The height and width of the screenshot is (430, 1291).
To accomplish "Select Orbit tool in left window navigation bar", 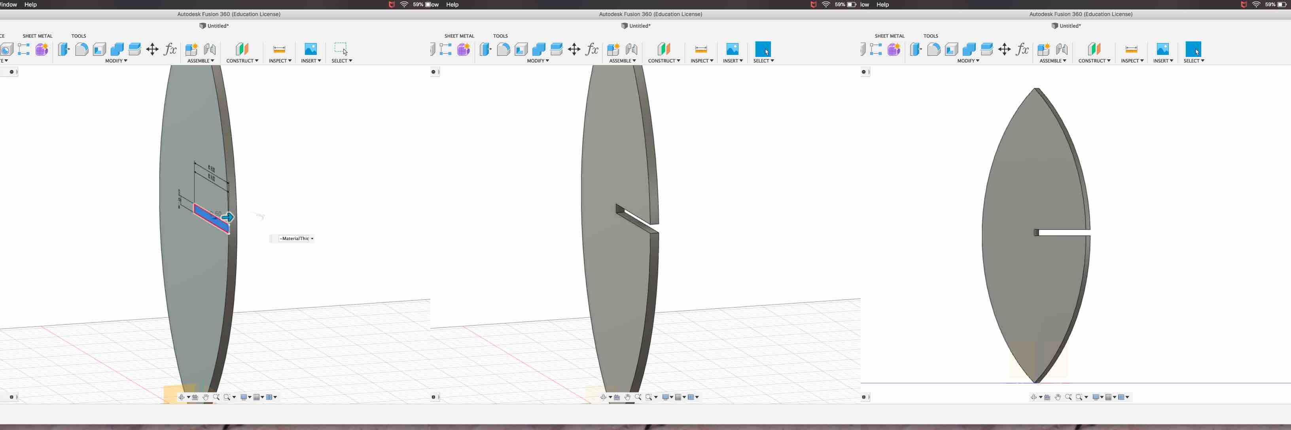I will [x=182, y=397].
